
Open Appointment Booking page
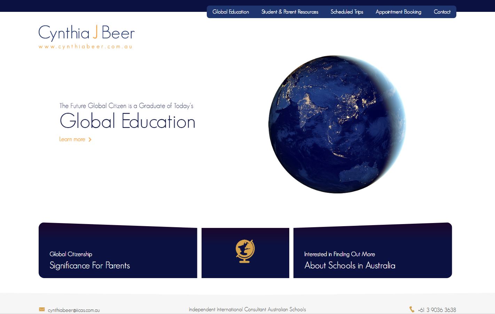point(398,12)
